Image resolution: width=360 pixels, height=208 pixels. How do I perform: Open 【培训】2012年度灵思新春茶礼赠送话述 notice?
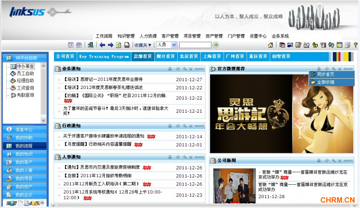103,87
